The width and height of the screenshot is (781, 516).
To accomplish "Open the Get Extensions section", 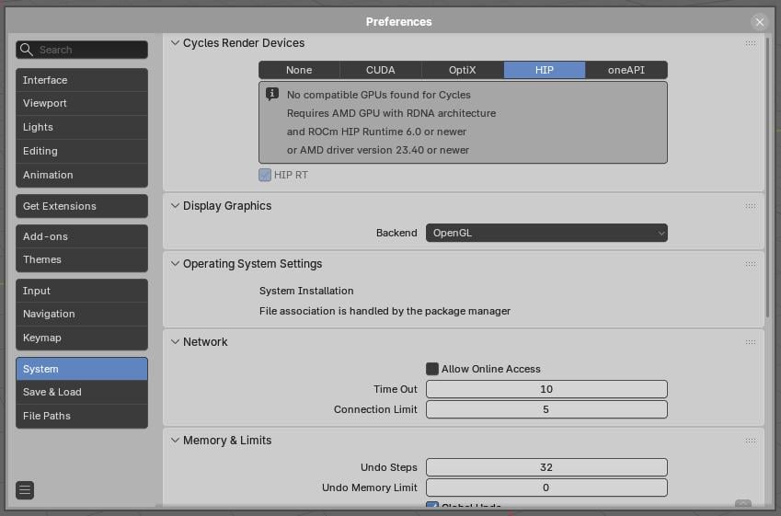I will point(82,206).
